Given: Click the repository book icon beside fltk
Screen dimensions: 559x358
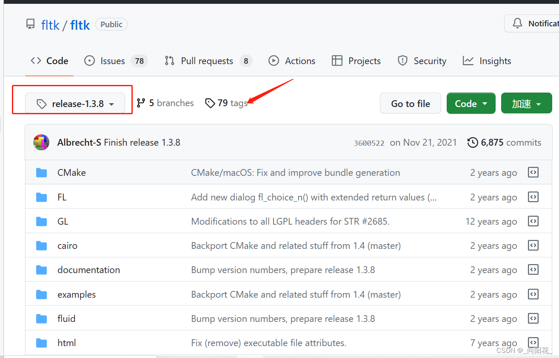Looking at the screenshot, I should (31, 25).
